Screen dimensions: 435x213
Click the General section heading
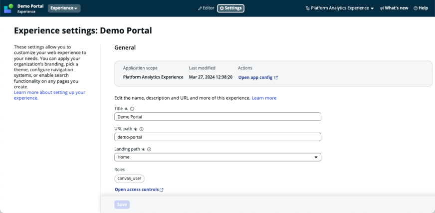click(125, 48)
